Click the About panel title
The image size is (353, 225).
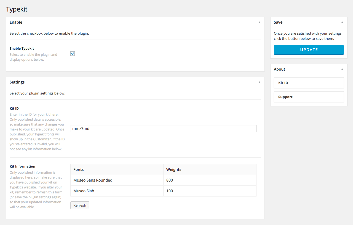tap(279, 69)
